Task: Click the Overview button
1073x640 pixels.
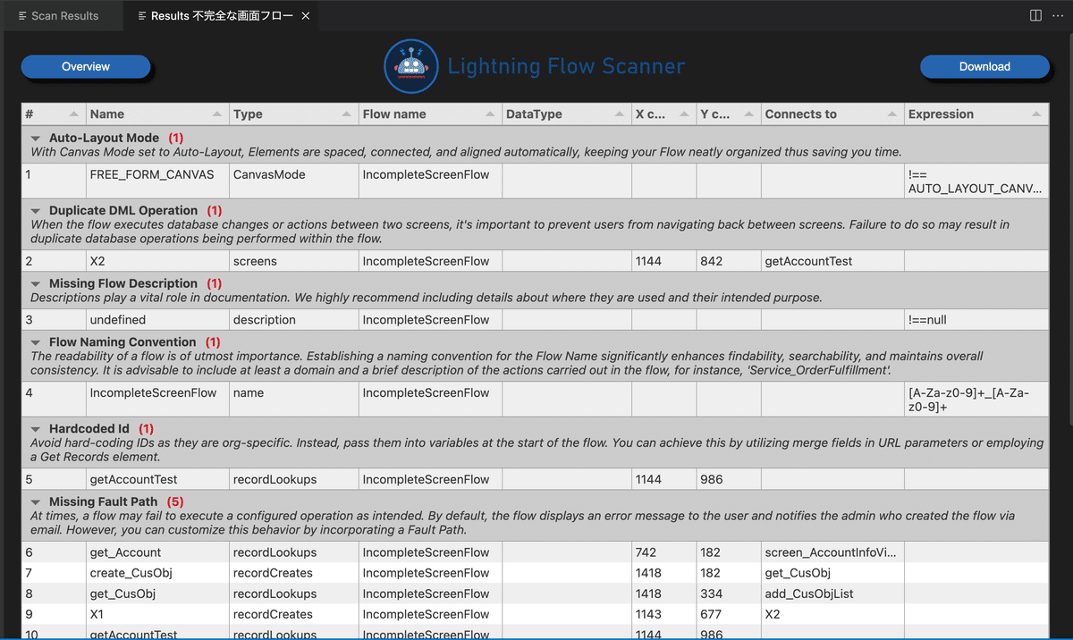Action: click(x=86, y=66)
